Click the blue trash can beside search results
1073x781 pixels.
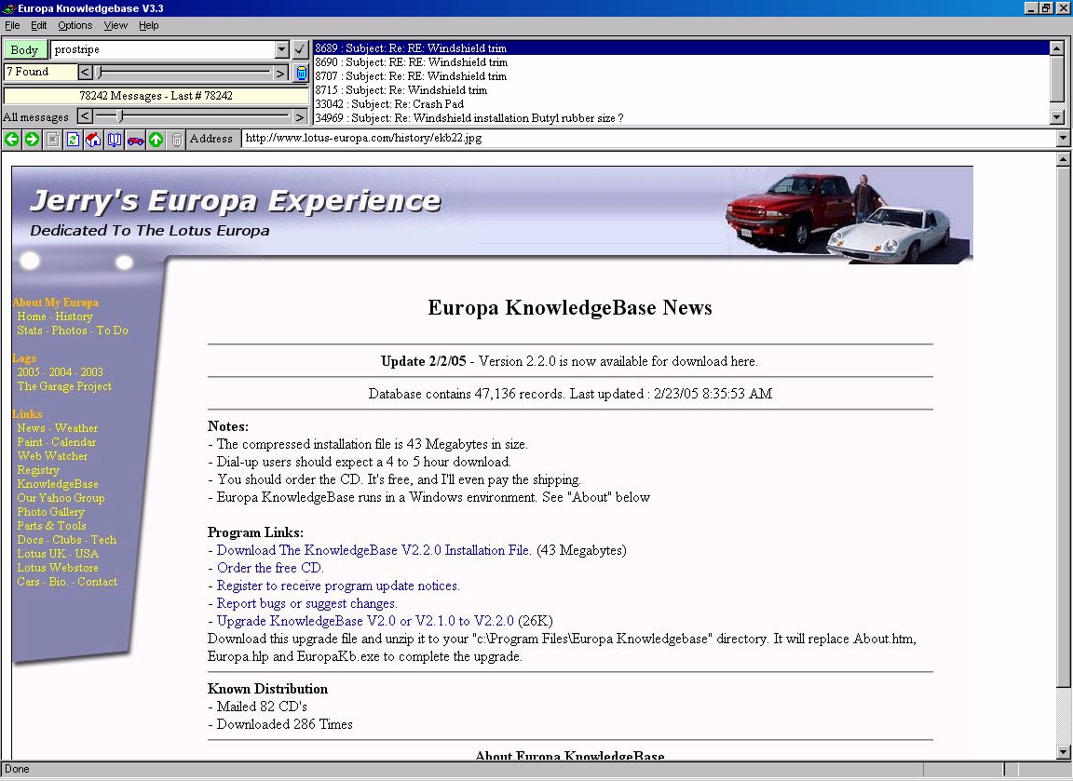pos(301,73)
